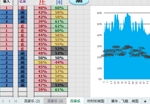Go to previous sheet tab arrow

click(3, 101)
